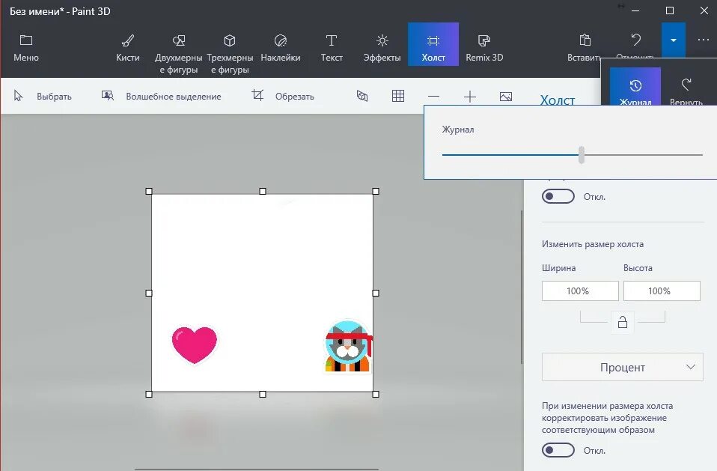
Task: Click the Remix 3D button
Action: point(483,44)
